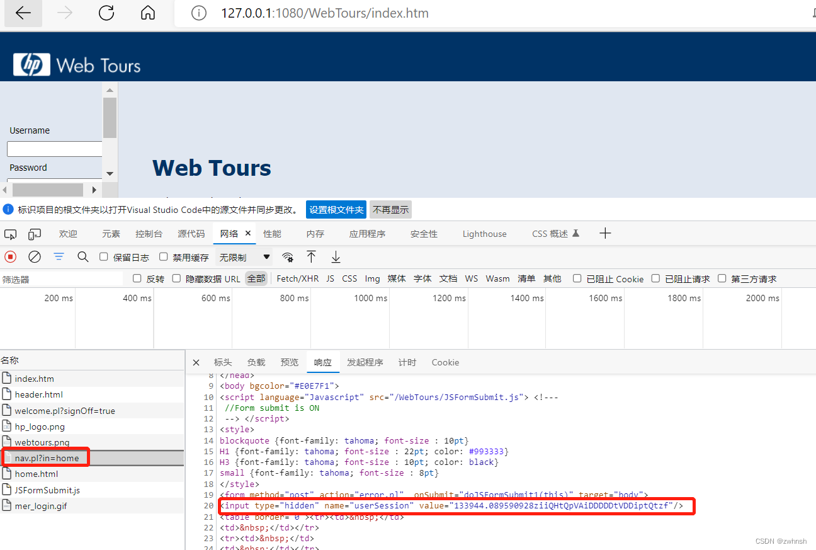Switch to the 性能 DevTools tab

click(x=273, y=234)
